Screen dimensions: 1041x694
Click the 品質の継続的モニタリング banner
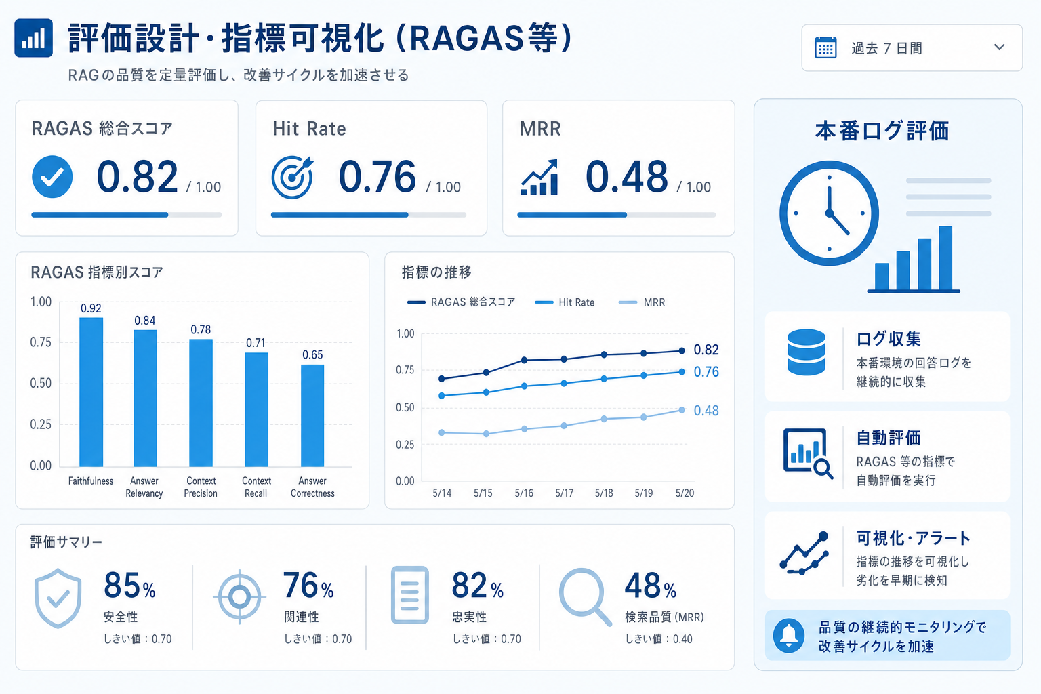coord(887,636)
